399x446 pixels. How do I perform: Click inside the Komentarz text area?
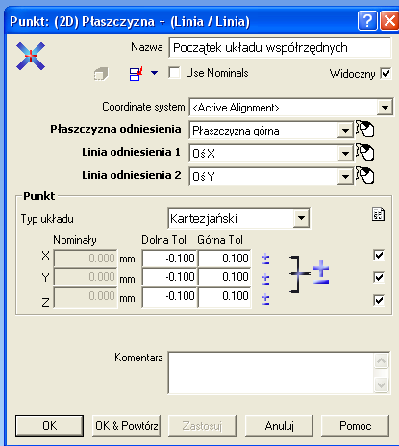tap(271, 373)
